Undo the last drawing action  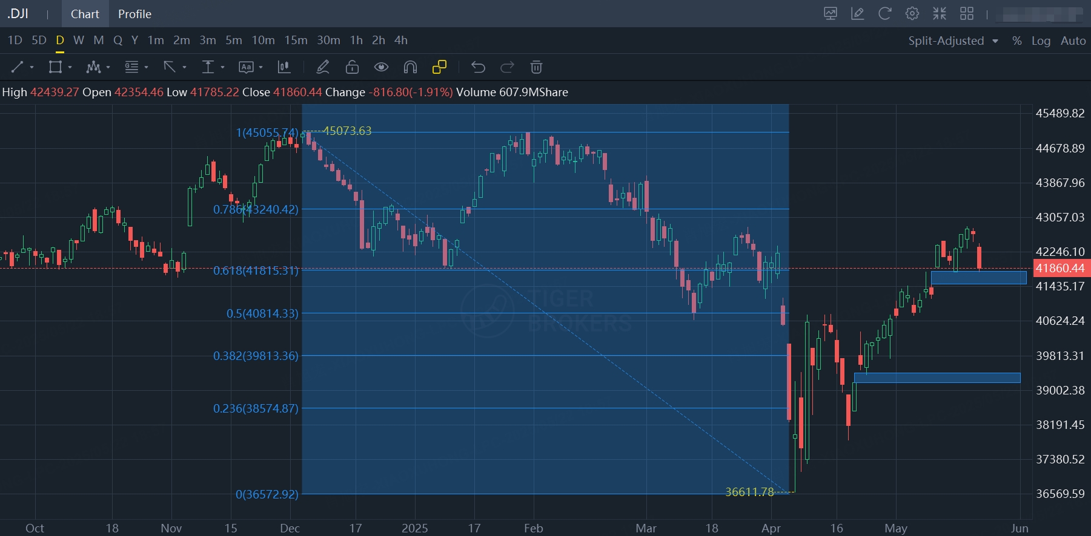coord(478,67)
